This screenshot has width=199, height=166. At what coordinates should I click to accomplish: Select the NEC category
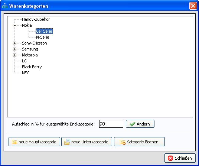26,73
